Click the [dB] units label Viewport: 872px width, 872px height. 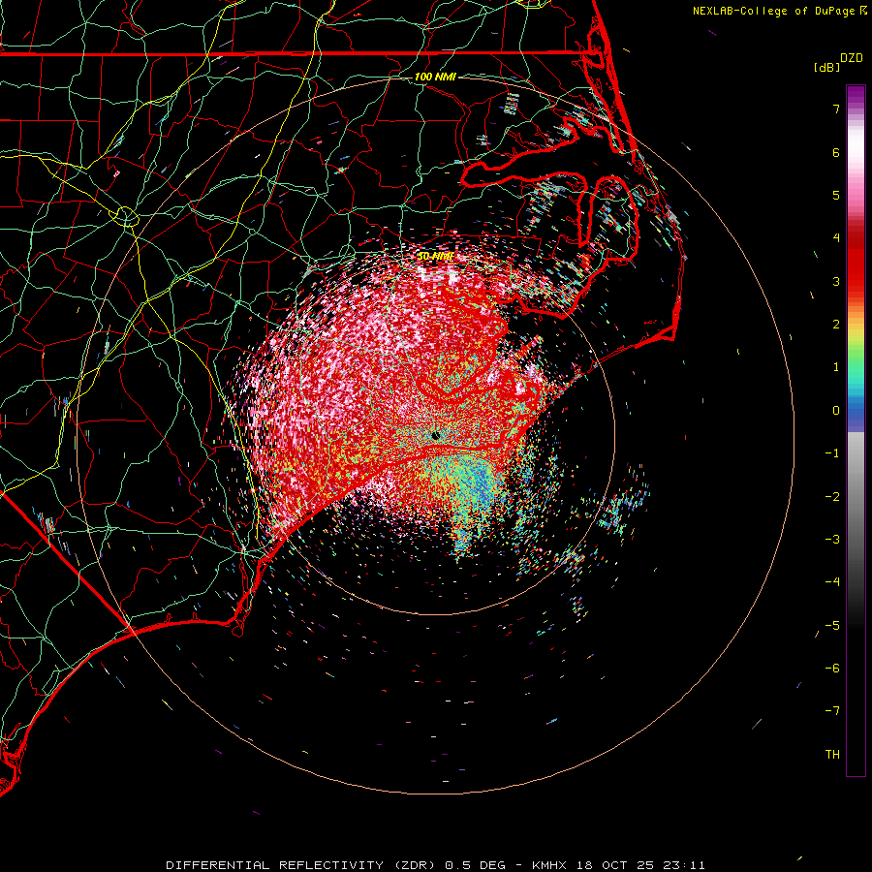[827, 68]
